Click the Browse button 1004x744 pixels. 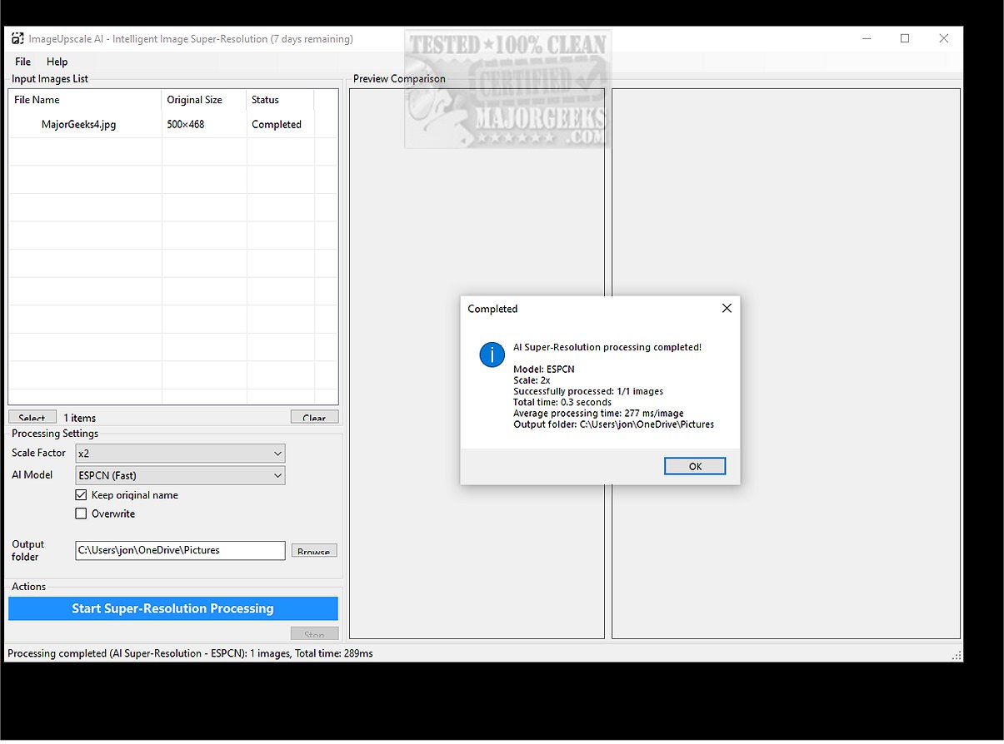tap(314, 551)
